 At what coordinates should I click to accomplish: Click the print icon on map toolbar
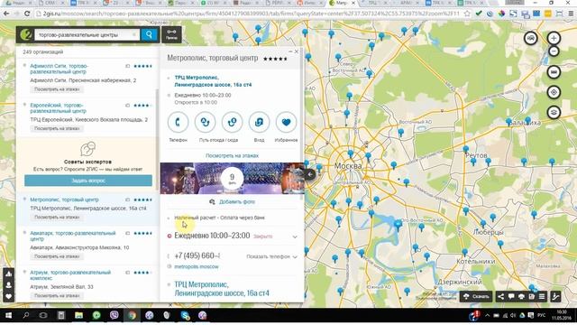coord(521,296)
